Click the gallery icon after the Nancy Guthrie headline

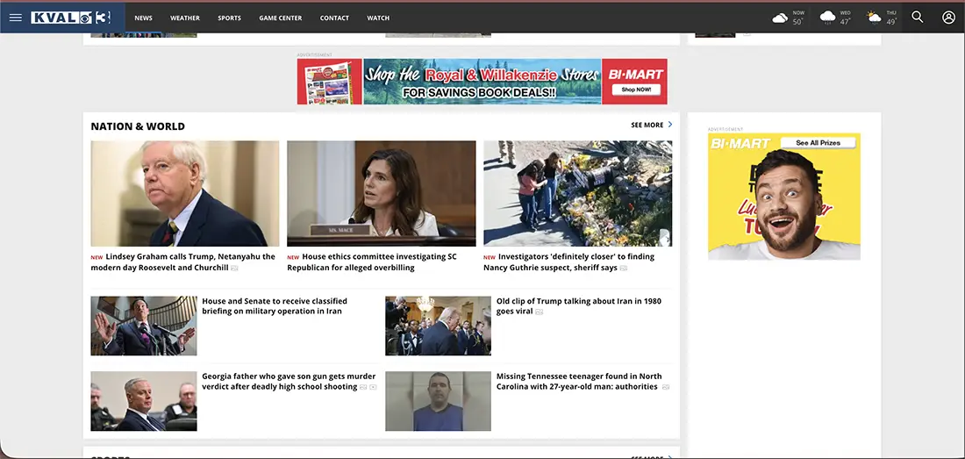point(624,269)
